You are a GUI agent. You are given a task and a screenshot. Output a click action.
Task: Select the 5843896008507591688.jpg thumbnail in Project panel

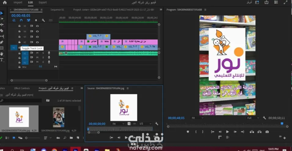click(x=58, y=117)
